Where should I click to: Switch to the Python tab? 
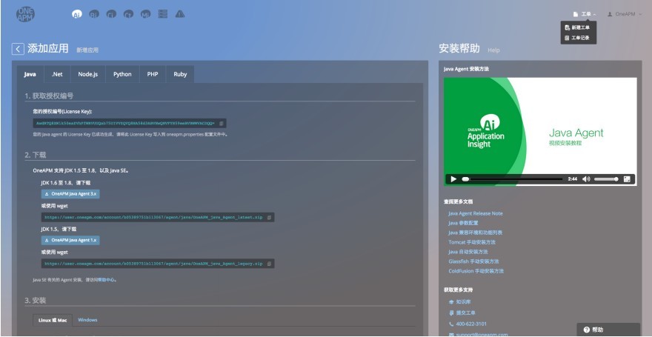pyautogui.click(x=122, y=74)
